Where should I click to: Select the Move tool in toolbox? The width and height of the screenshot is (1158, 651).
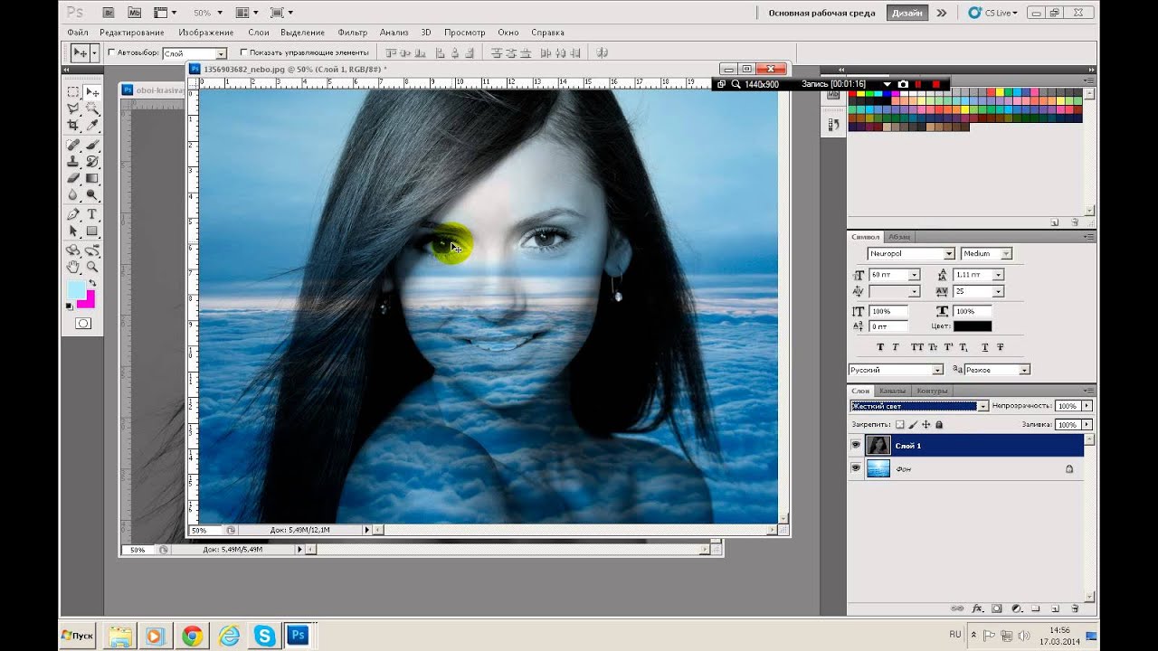pos(91,92)
